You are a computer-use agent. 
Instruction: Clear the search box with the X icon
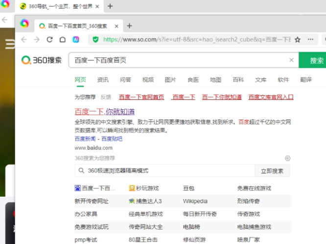pos(291,60)
